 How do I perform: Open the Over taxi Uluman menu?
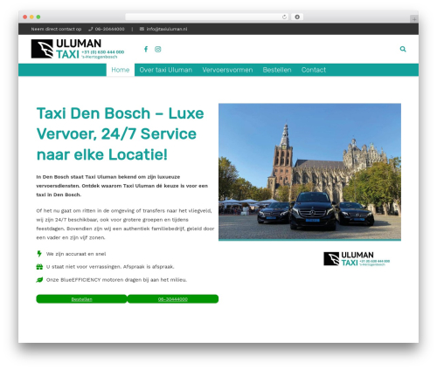(x=166, y=70)
